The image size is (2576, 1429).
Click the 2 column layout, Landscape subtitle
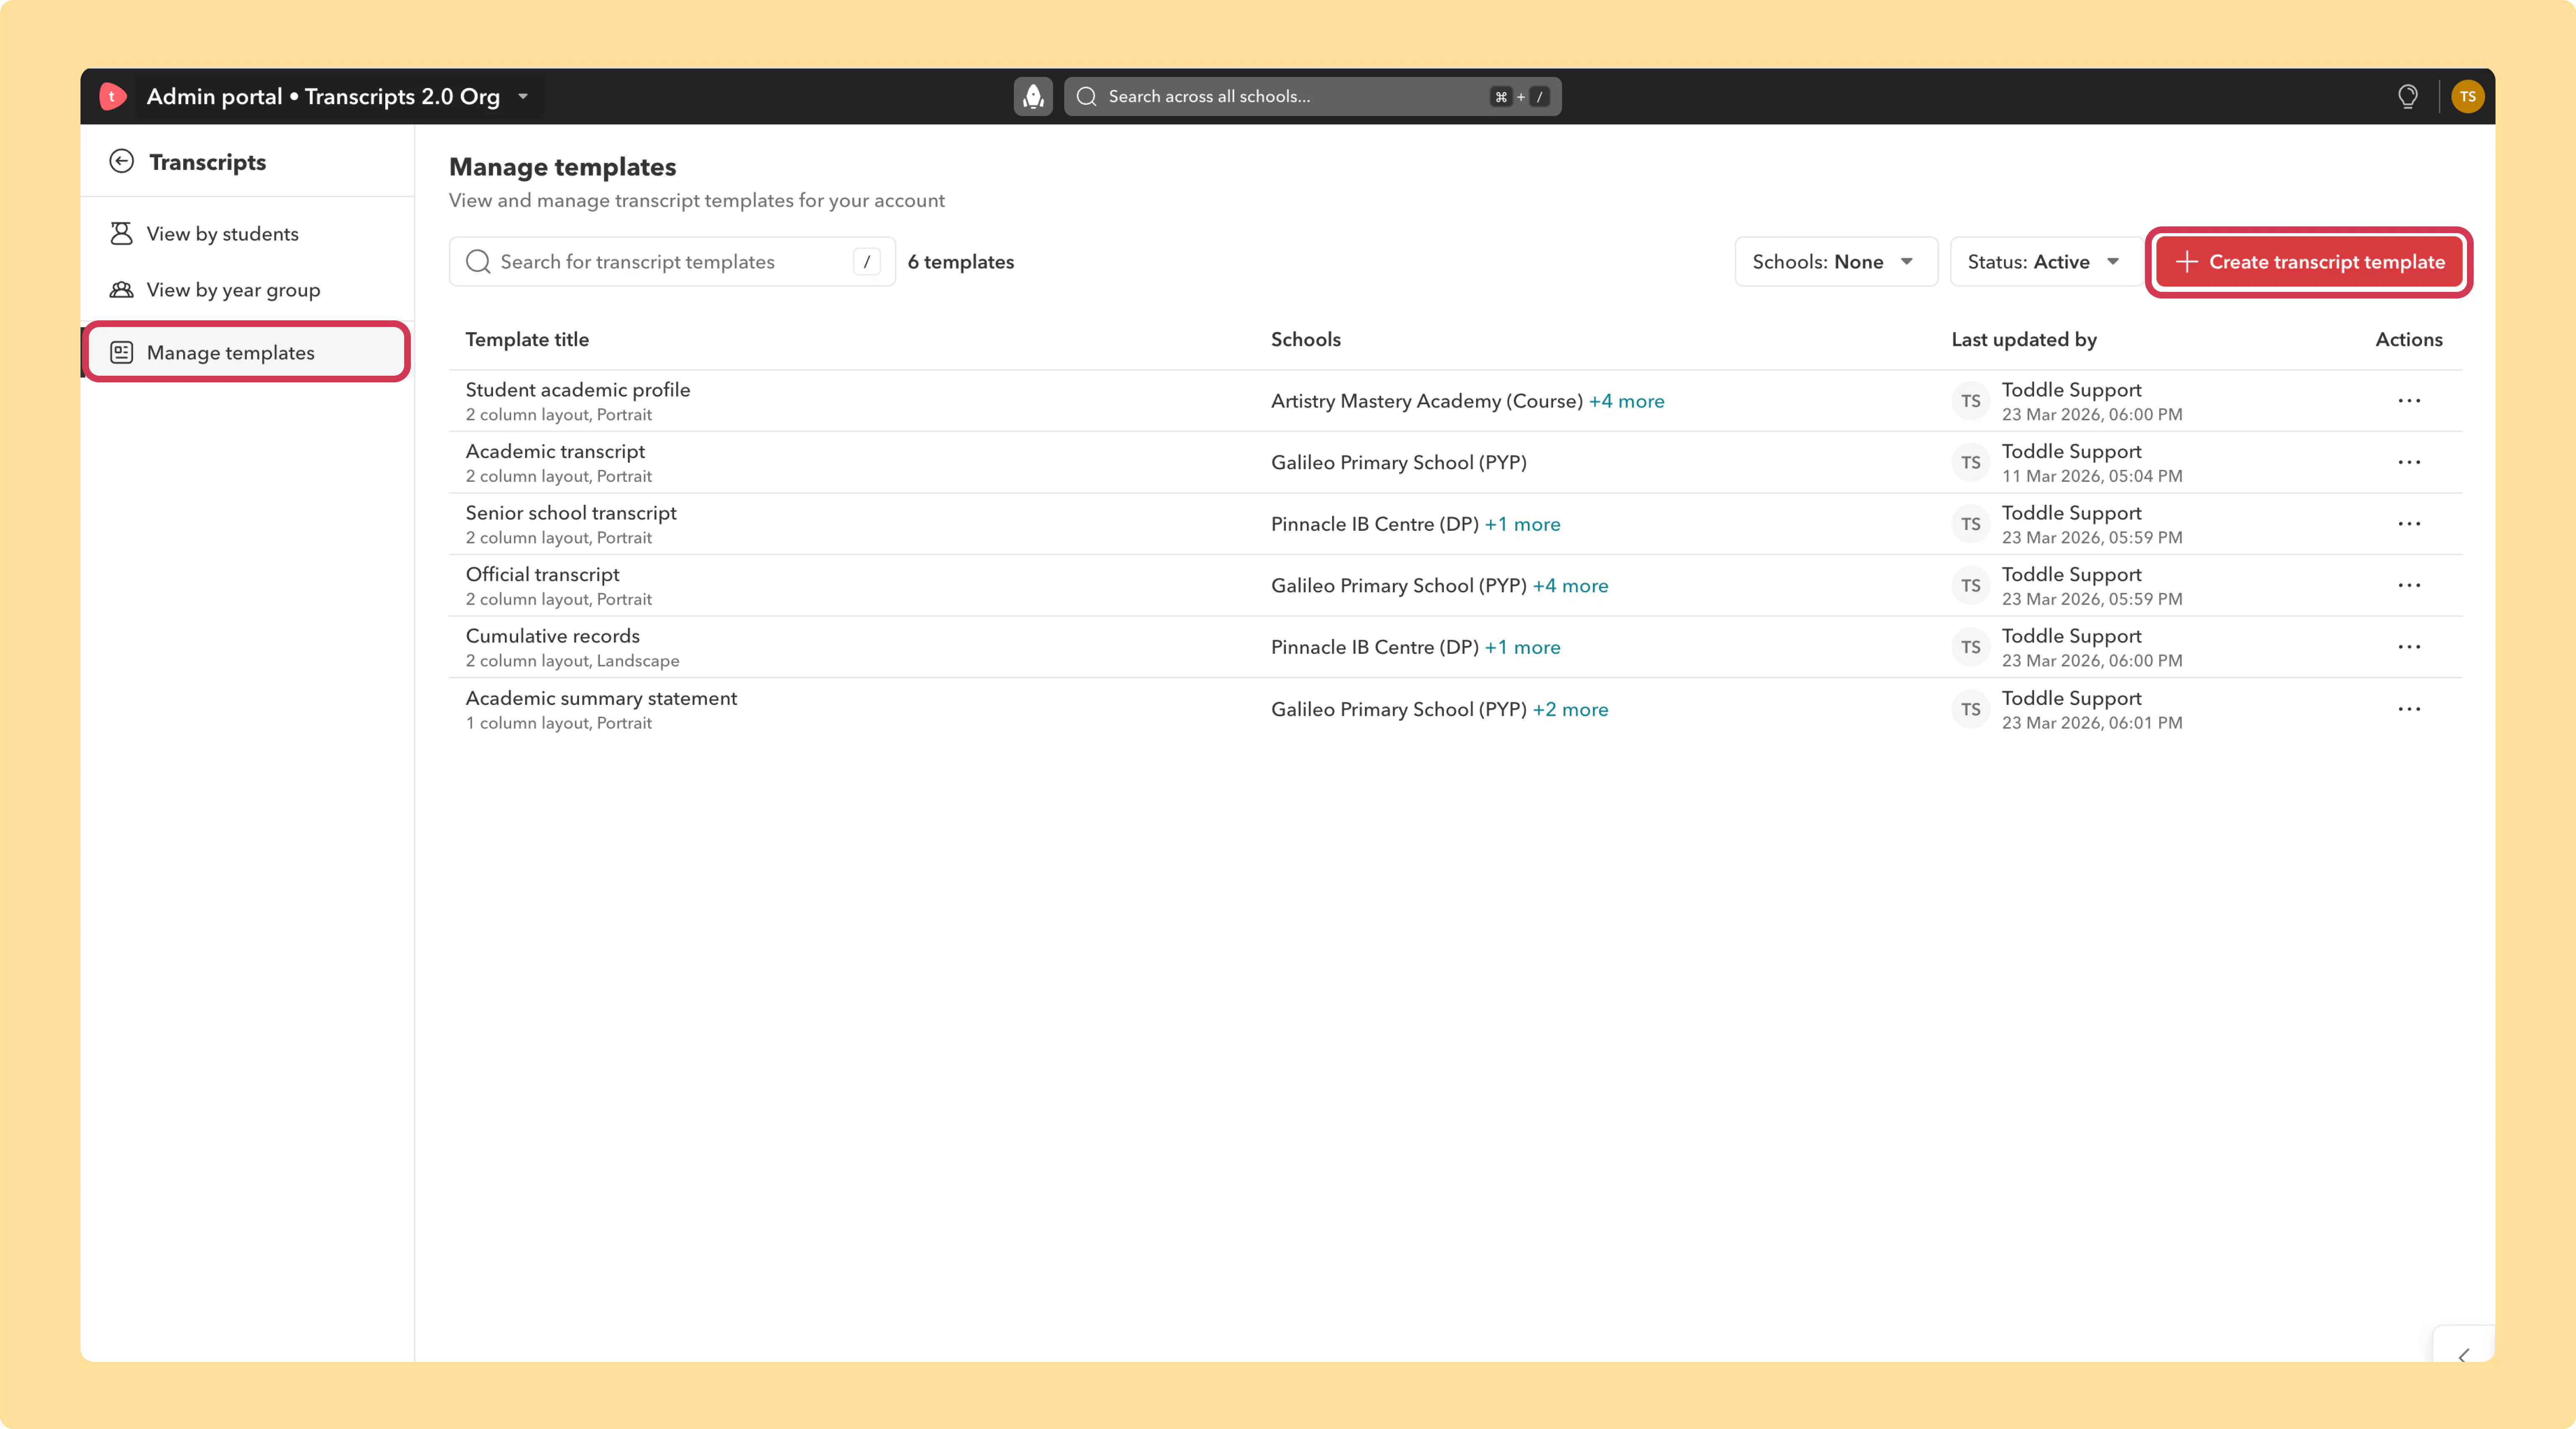click(x=572, y=661)
